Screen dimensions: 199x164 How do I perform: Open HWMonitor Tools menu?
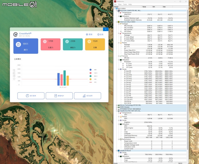pyautogui.click(x=125, y=4)
